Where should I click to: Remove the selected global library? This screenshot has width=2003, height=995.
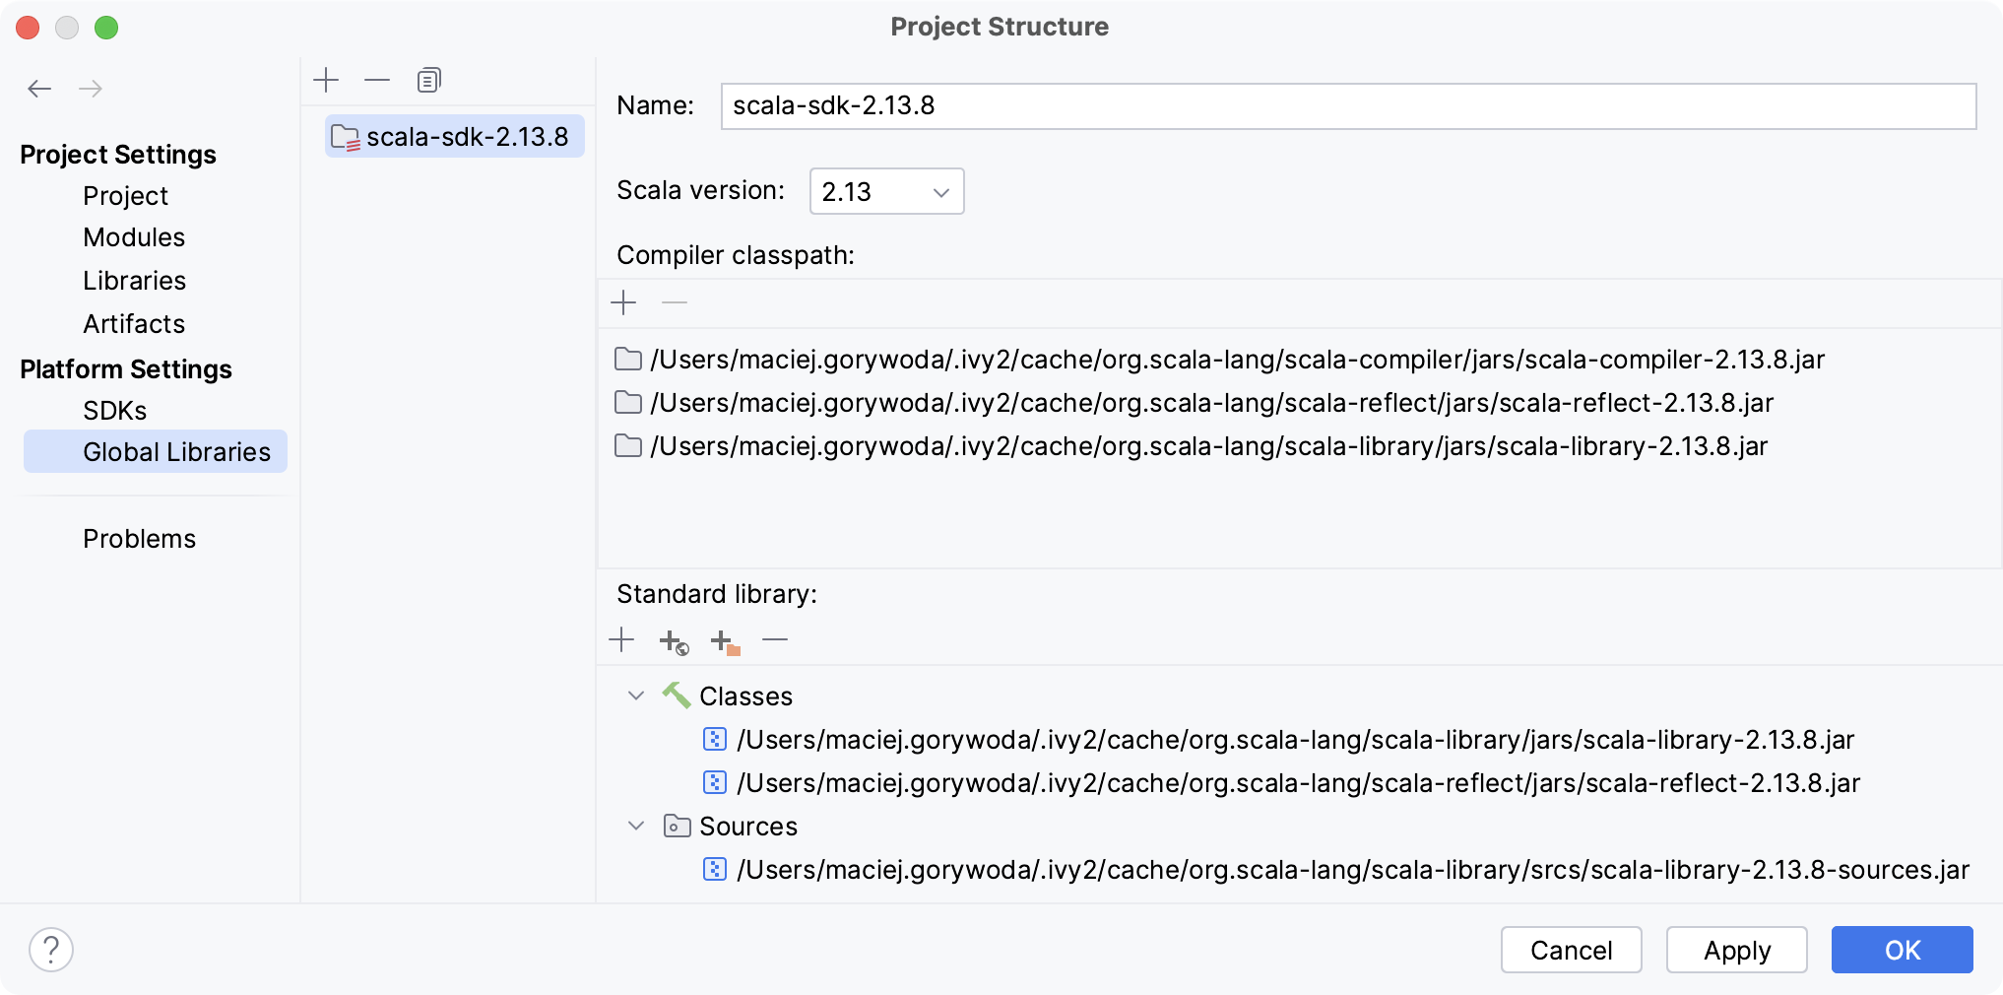[377, 79]
